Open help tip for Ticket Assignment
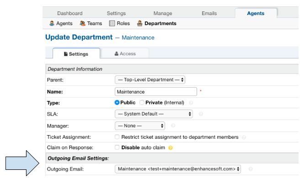The image size is (300, 178). point(244,137)
